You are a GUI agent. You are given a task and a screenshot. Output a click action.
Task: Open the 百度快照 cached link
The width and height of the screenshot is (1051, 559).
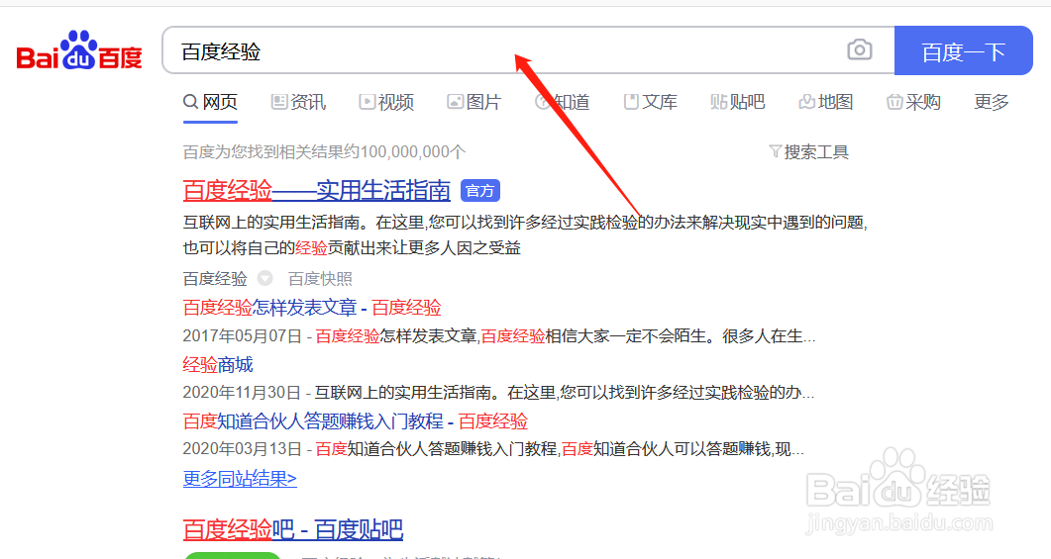[x=320, y=278]
